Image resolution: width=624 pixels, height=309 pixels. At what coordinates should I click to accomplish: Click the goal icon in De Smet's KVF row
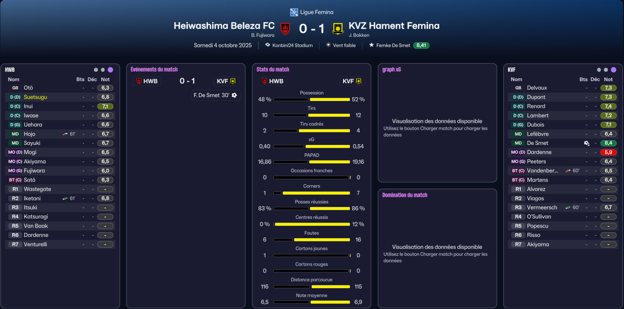coord(587,143)
